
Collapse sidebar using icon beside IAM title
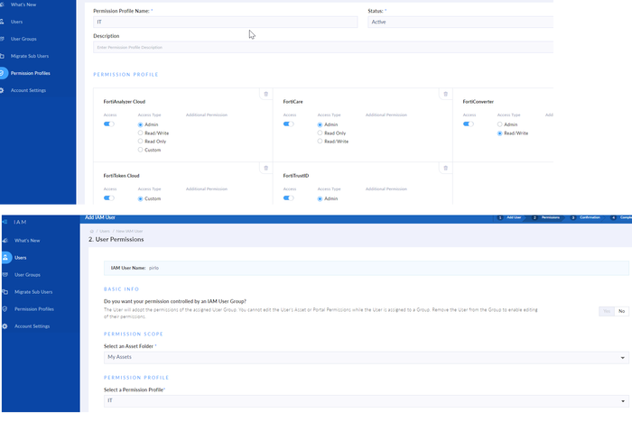pos(5,222)
